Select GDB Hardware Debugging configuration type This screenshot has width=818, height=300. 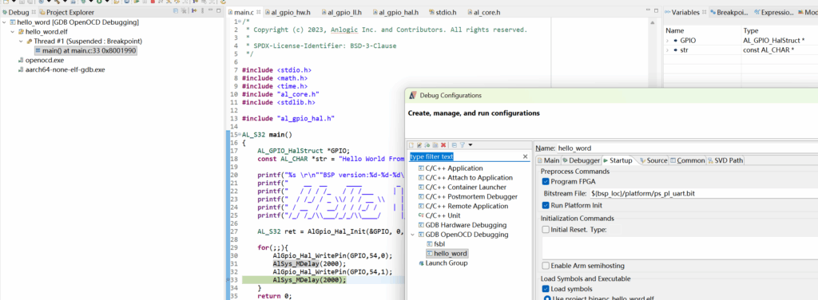click(x=463, y=225)
